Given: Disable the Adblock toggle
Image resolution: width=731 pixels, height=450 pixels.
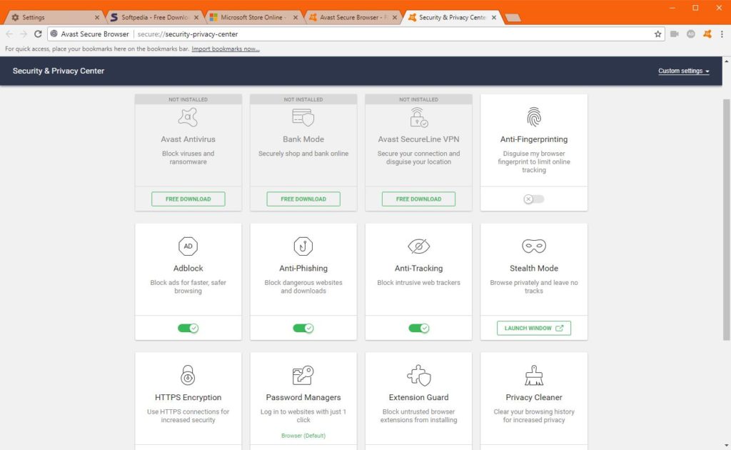Looking at the screenshot, I should pos(188,329).
